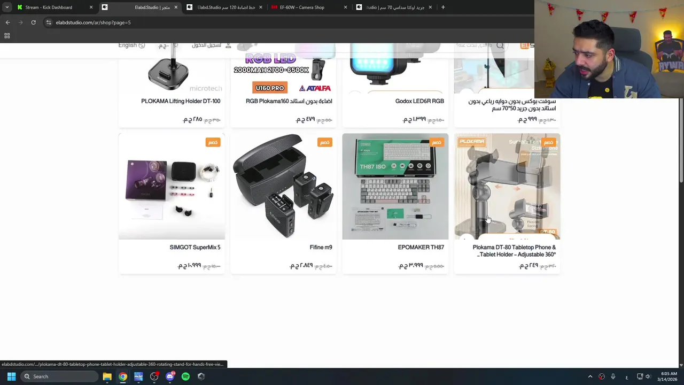
Task: Switch to the Elabd.Studio 120 سم tab
Action: [224, 7]
